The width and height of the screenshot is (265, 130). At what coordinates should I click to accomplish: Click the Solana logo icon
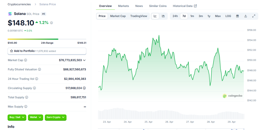click(10, 14)
